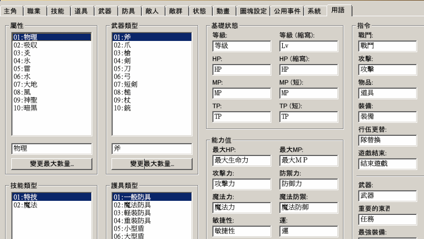Click the TP term input field

(242, 117)
